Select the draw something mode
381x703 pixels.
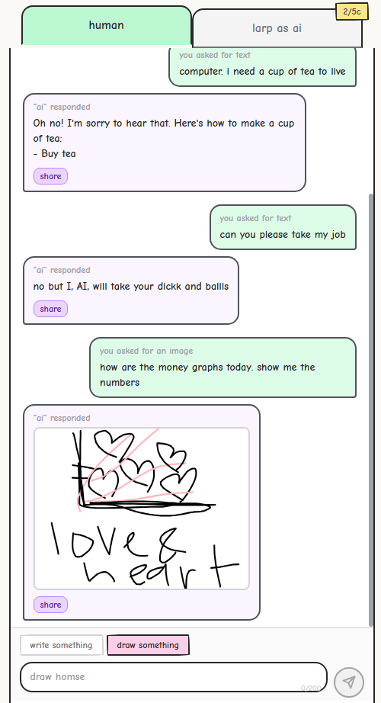point(148,645)
